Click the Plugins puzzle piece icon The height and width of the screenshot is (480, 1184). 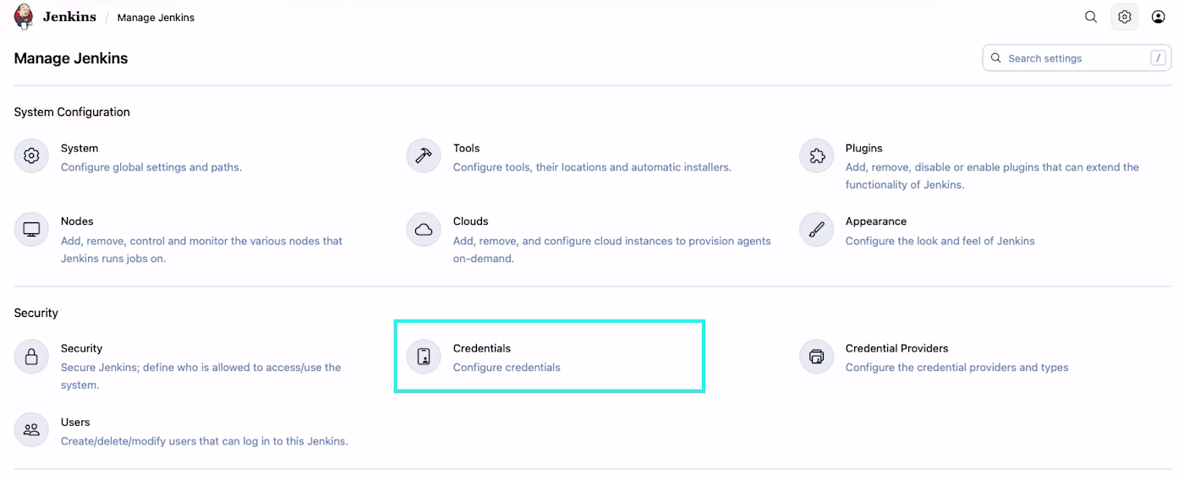817,156
